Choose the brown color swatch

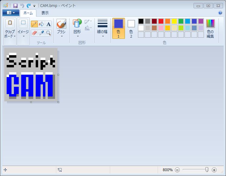(154, 28)
